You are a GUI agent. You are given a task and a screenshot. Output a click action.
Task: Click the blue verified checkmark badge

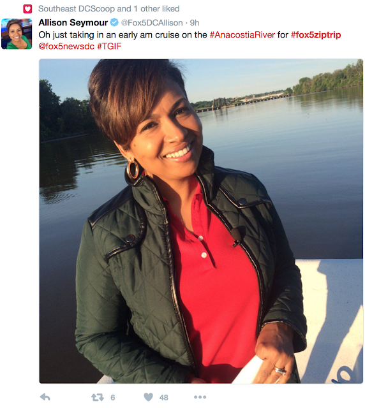coord(114,22)
